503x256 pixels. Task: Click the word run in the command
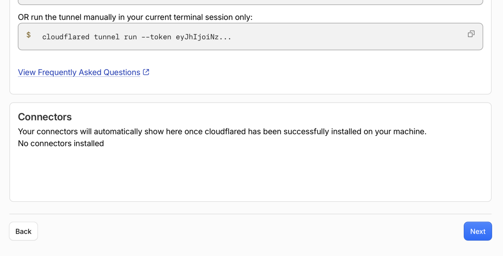[x=130, y=37]
